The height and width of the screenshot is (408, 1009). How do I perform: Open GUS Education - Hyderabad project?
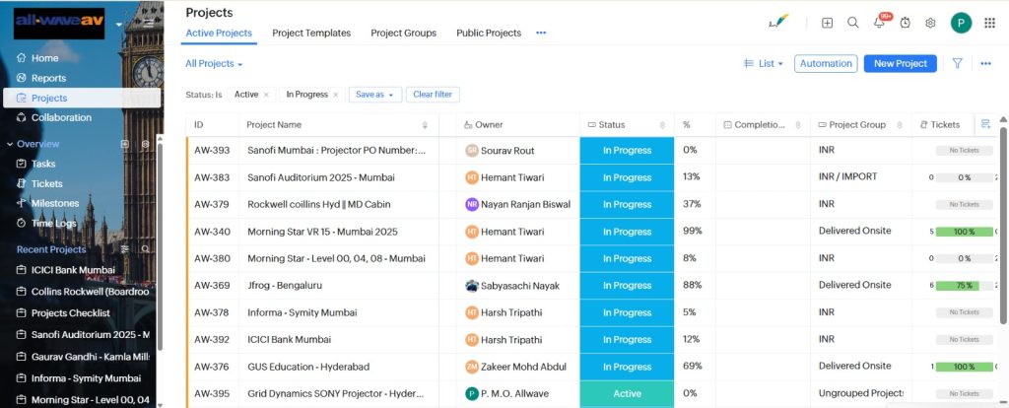point(308,367)
